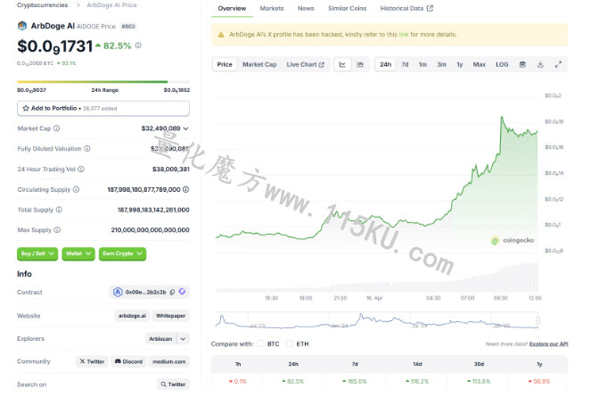Enable BTC comparison checkbox
Viewport: 607px width, 405px height.
point(261,343)
